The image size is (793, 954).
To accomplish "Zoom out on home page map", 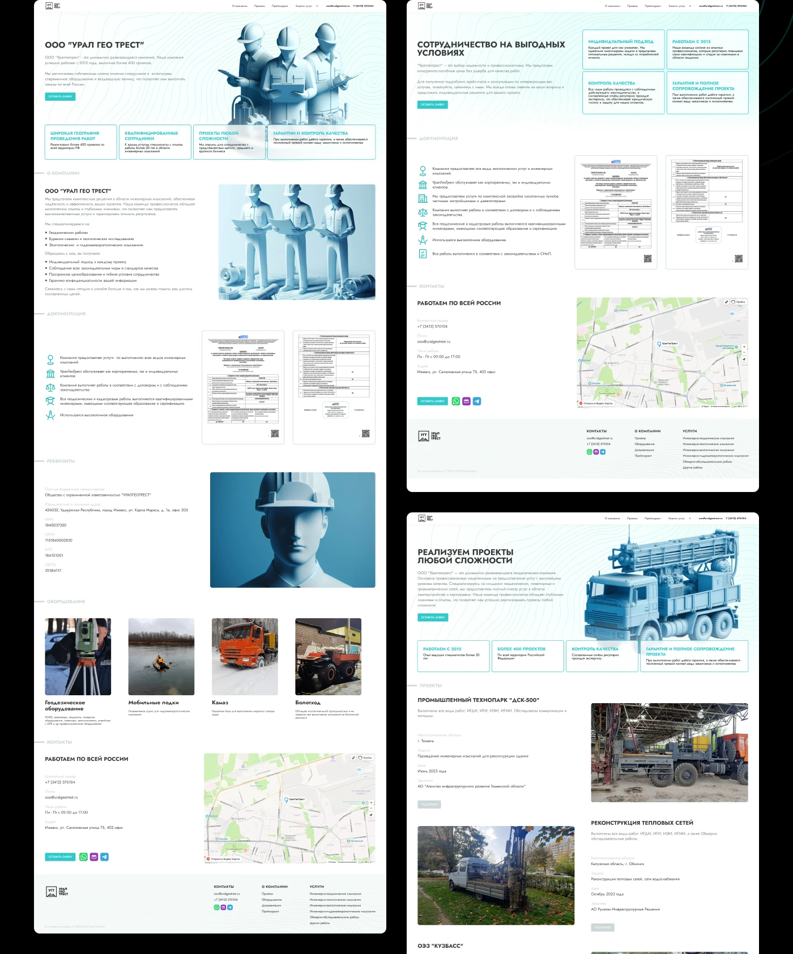I will coord(371,808).
